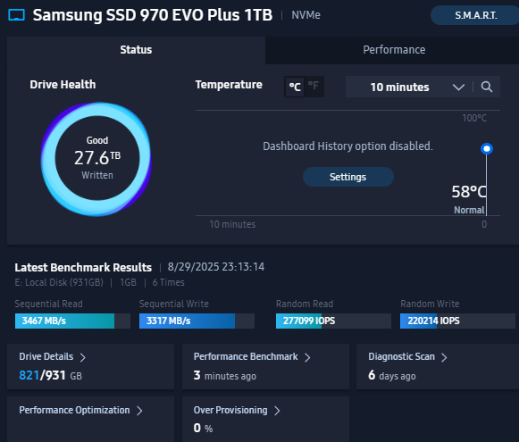Click the drive monitor icon beside Samsung SSD title

[17, 15]
